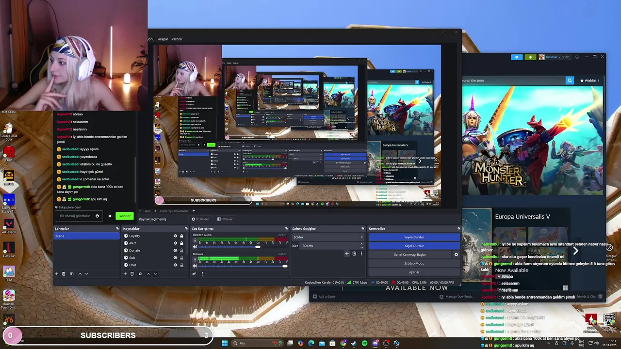621x349 pixels.
Task: Toggle lock on Donate source
Action: pyautogui.click(x=182, y=251)
